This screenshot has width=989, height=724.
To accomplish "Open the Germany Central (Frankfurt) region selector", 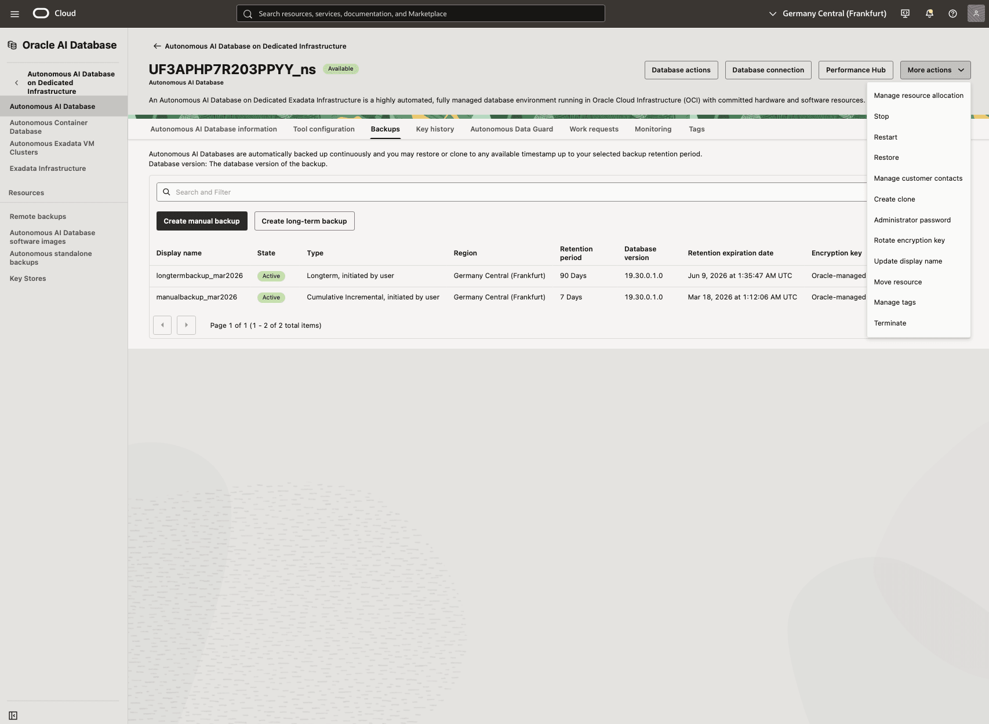I will pos(827,14).
